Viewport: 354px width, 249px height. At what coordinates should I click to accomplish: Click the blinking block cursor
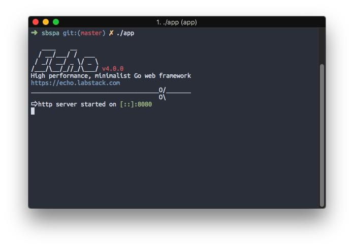click(33, 111)
